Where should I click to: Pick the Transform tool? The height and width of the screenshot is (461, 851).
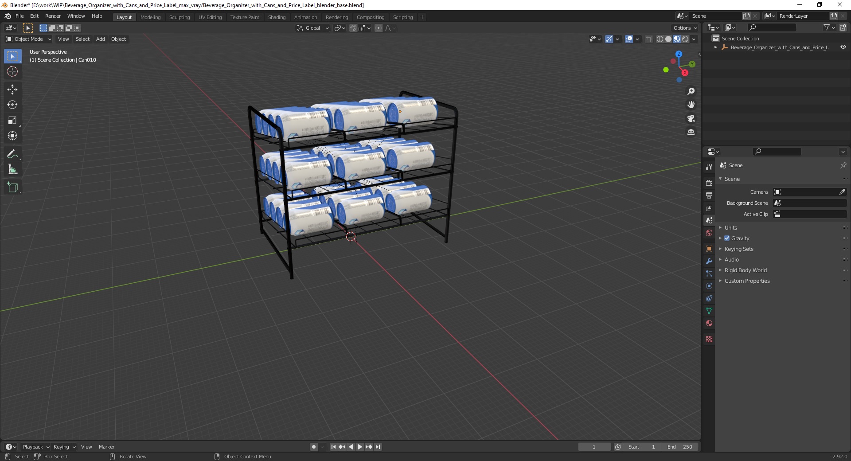12,136
